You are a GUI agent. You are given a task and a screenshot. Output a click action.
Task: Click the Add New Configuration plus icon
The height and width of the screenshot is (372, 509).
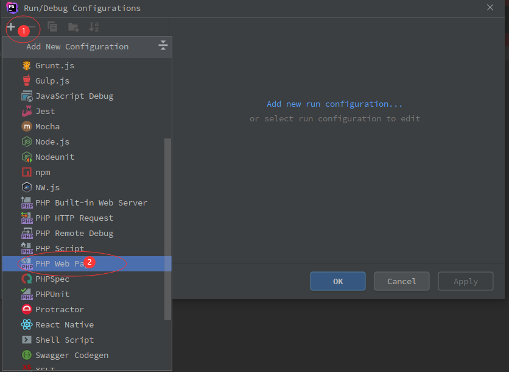point(11,27)
